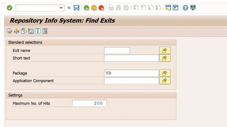Image resolution: width=227 pixels, height=127 pixels.
Task: Click the Package field containing VB
Action: (132, 73)
